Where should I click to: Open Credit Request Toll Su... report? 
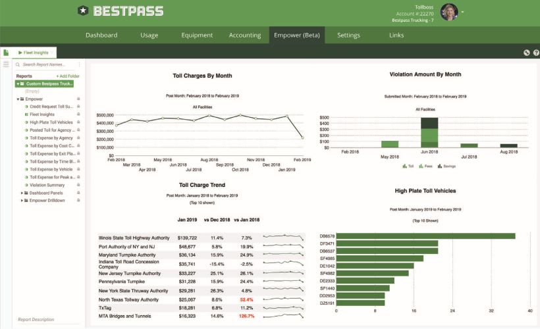(x=51, y=107)
